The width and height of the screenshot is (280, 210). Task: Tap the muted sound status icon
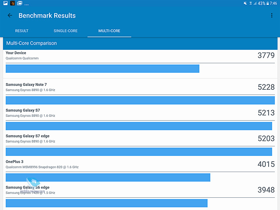coord(245,3)
